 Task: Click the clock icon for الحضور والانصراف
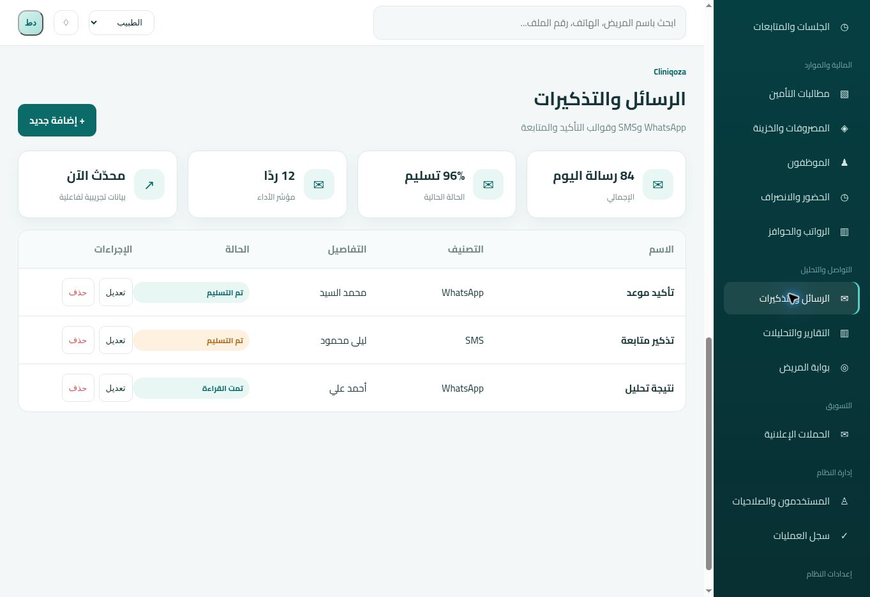coord(844,197)
